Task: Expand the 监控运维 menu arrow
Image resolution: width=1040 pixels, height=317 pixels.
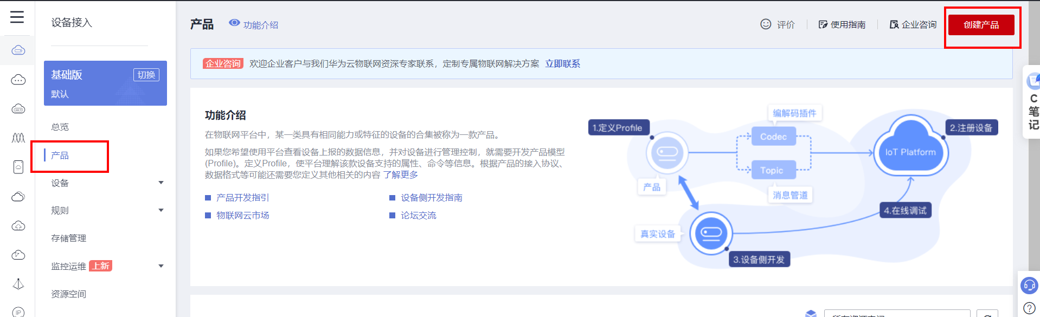Action: (x=161, y=266)
